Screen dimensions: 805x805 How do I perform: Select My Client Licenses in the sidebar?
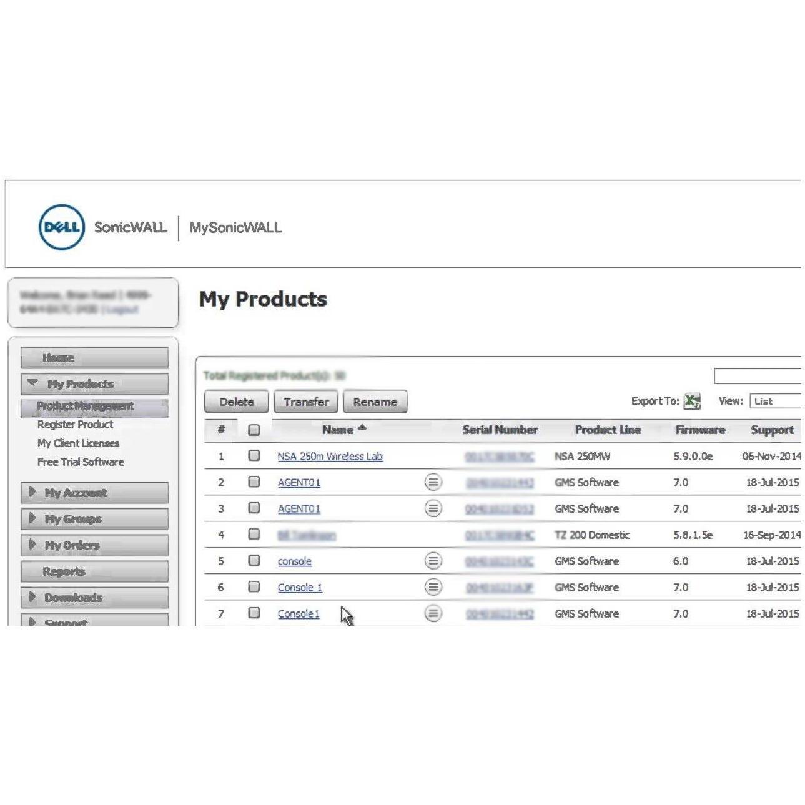[78, 443]
